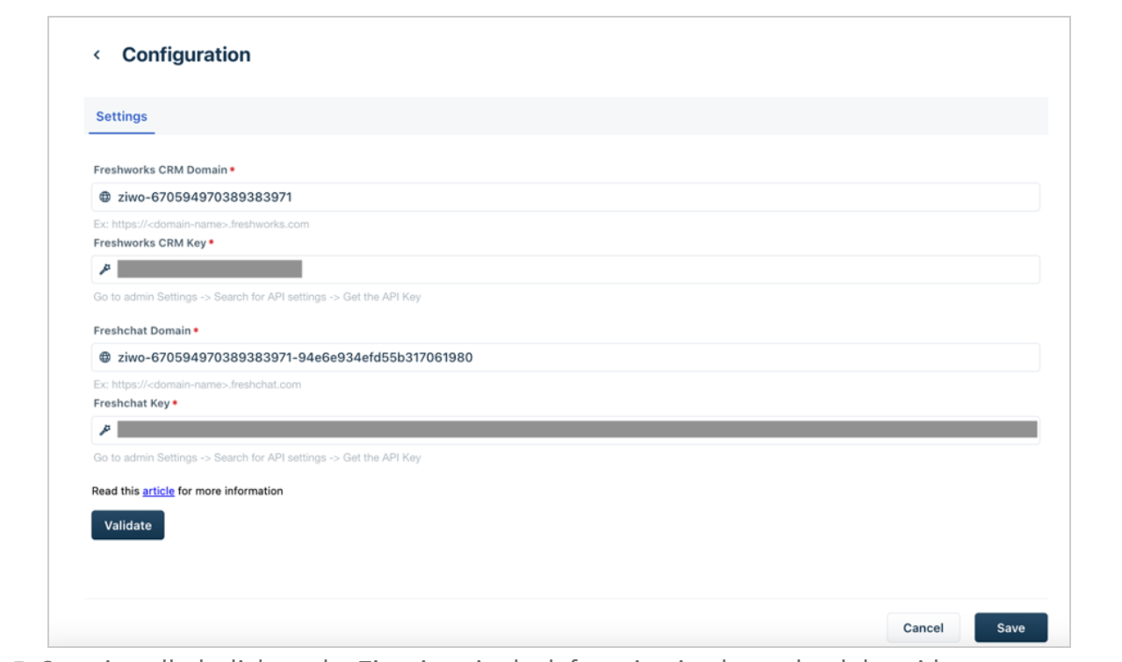Focus the Freshchat Domain input

(566, 357)
